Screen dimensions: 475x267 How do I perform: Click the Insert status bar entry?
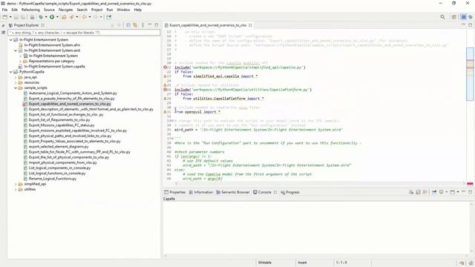[302, 263]
